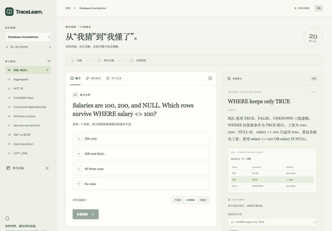Image resolution: width=332 pixels, height=231 pixels.
Task: Select answer B: 200 and NULL
Action: [x=141, y=154]
